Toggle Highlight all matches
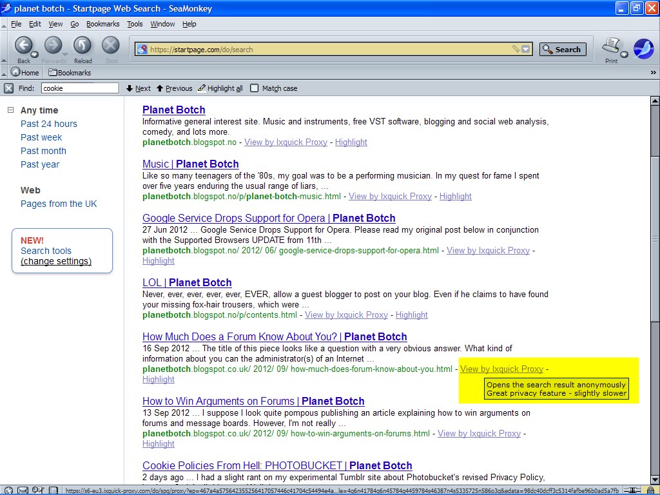 [220, 88]
